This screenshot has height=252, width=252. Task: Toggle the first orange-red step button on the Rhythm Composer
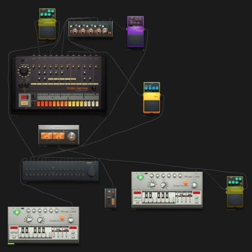38,104
